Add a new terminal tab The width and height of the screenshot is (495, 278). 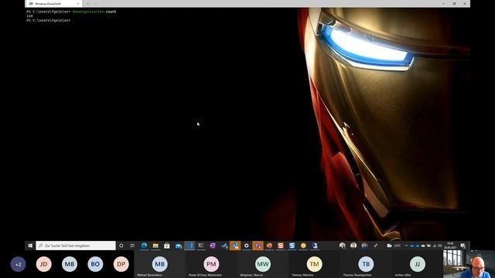[87, 4]
